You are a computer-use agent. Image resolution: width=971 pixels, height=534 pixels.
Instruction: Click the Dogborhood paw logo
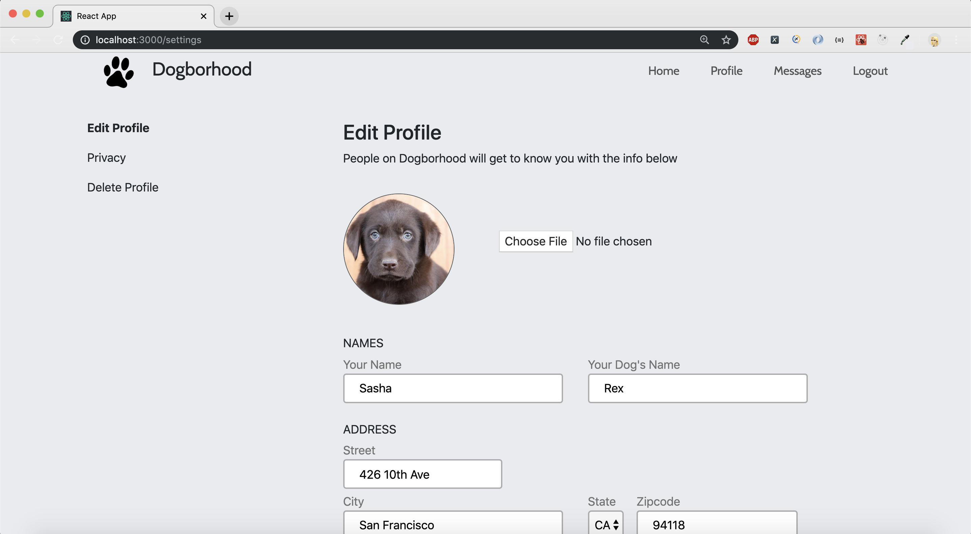click(118, 72)
